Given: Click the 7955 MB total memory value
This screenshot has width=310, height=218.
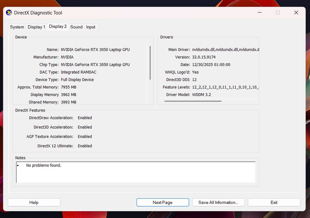Looking at the screenshot, I should (68, 87).
